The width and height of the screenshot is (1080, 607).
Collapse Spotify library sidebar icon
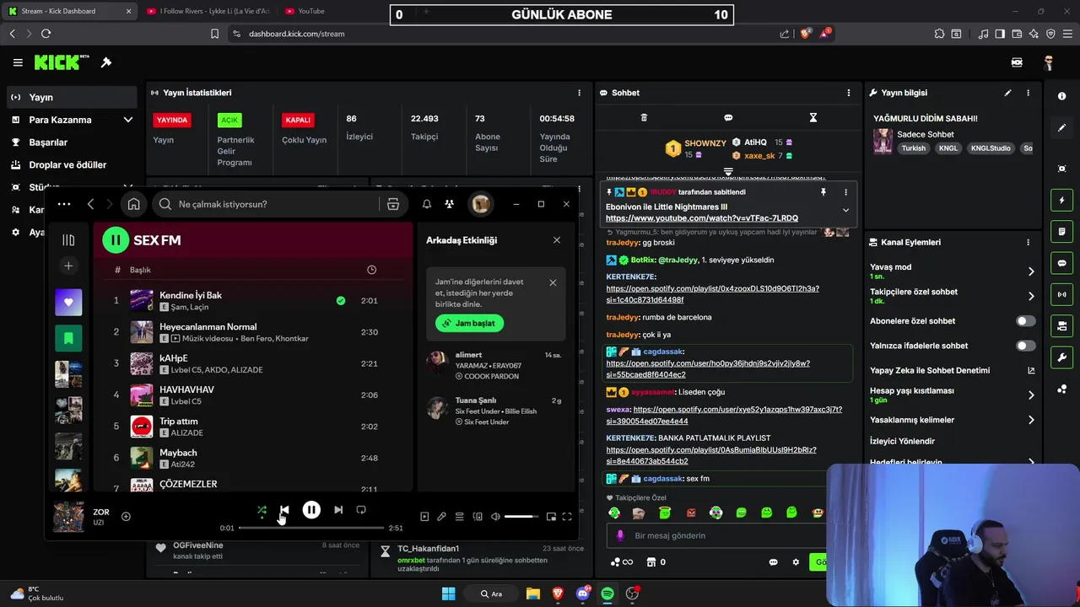pyautogui.click(x=68, y=240)
